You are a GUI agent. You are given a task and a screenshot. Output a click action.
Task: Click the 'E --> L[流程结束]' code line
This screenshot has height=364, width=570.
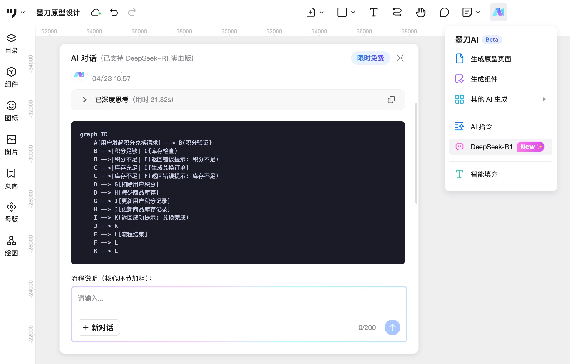click(121, 234)
